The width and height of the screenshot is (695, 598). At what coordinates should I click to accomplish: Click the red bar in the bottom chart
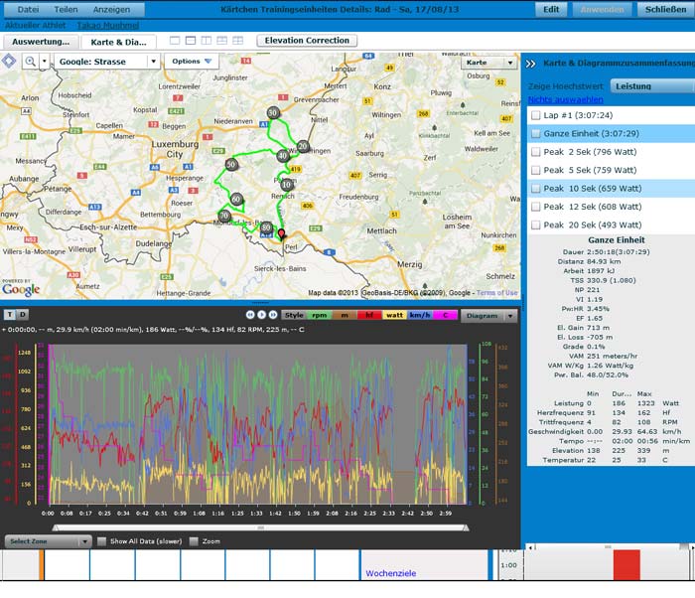pyautogui.click(x=626, y=564)
